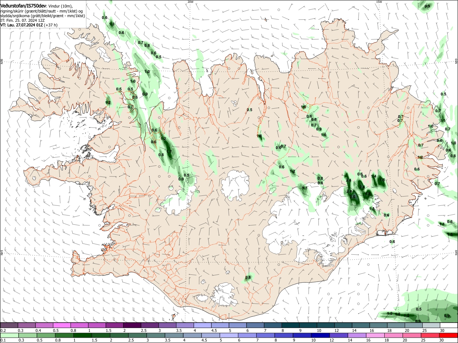
Task: Click the darkest green rain swatch between 1 and 1.5
Action: 82,335
